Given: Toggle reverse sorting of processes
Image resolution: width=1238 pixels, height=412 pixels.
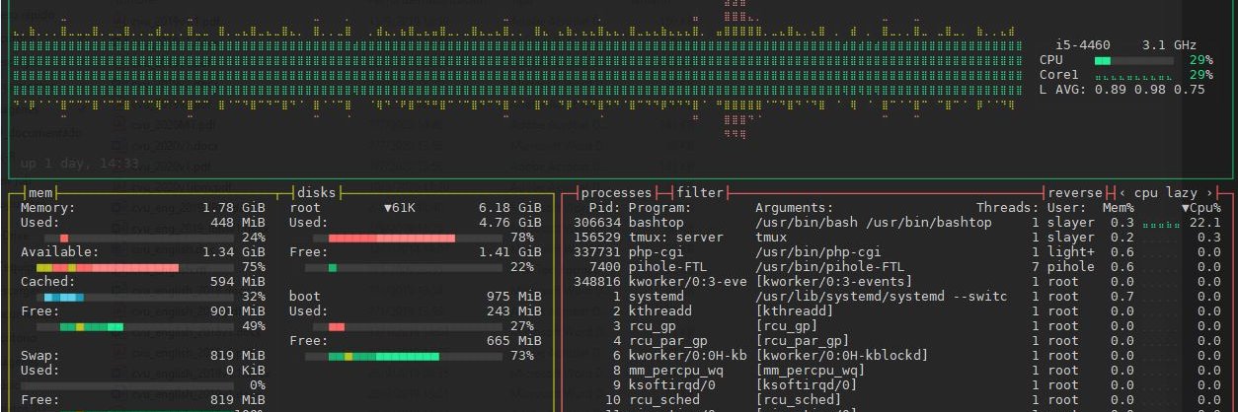Looking at the screenshot, I should [1077, 193].
